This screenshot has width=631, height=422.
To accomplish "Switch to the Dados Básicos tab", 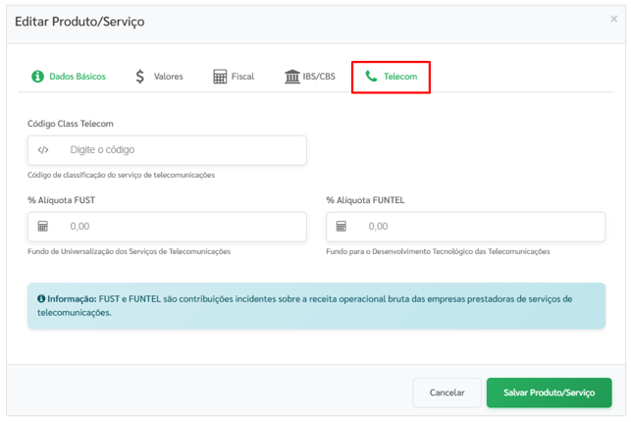I will click(x=77, y=77).
